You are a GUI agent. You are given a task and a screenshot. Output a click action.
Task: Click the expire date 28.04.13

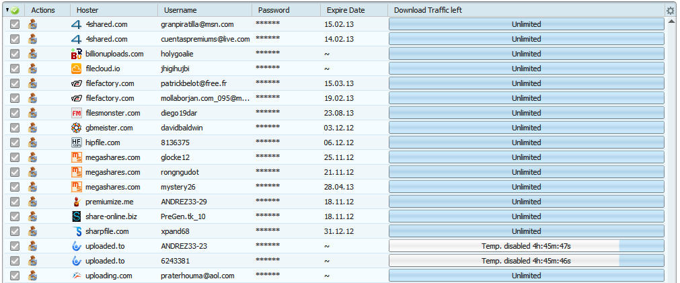[339, 188]
